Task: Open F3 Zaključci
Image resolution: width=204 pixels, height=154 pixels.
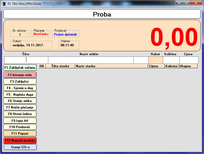Action: click(20, 82)
